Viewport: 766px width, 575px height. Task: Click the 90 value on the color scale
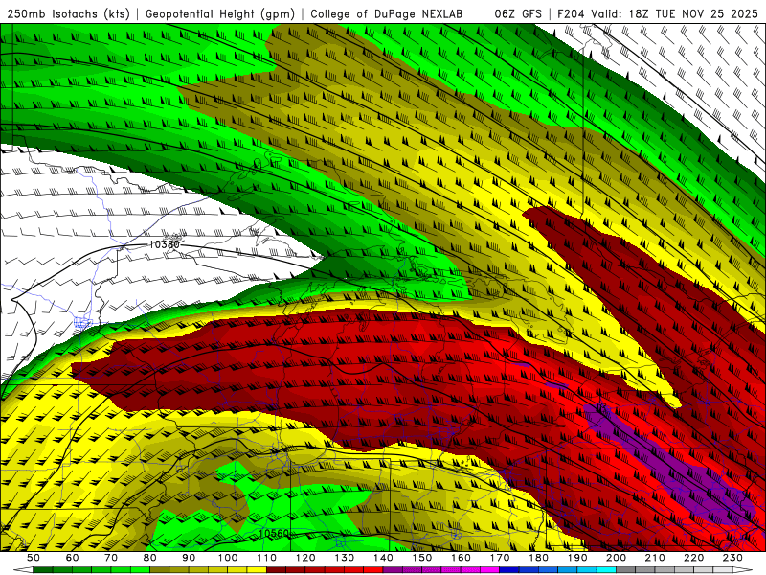[189, 558]
